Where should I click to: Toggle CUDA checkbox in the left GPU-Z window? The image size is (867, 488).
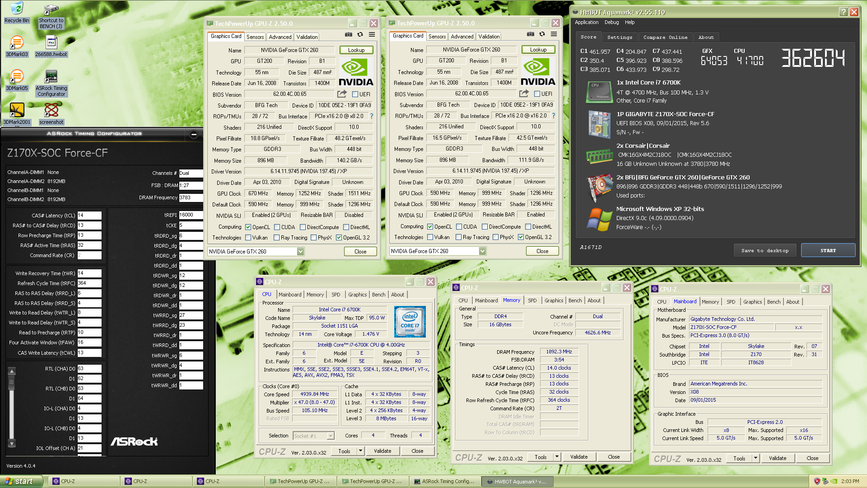tap(277, 227)
